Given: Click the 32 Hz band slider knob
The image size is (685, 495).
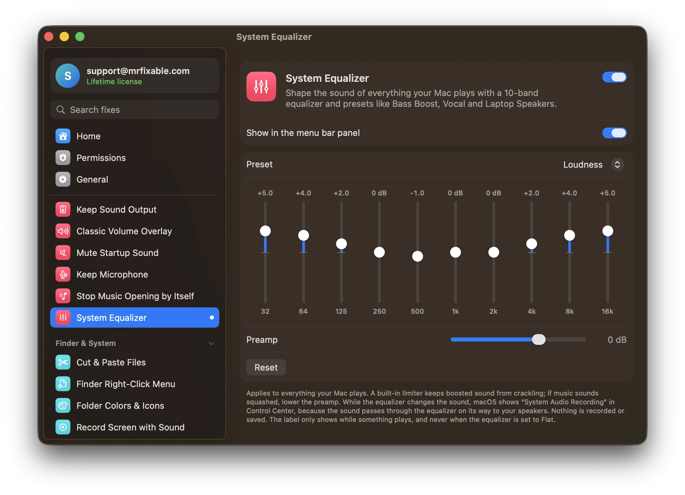Looking at the screenshot, I should (x=265, y=231).
